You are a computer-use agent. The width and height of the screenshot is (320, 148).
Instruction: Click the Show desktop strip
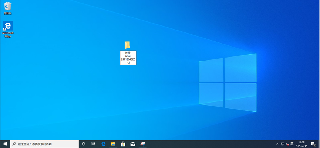pos(319,144)
